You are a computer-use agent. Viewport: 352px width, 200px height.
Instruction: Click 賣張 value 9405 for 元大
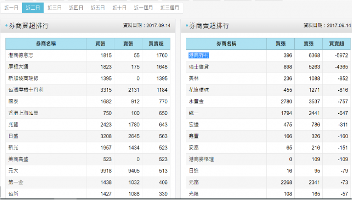point(134,171)
